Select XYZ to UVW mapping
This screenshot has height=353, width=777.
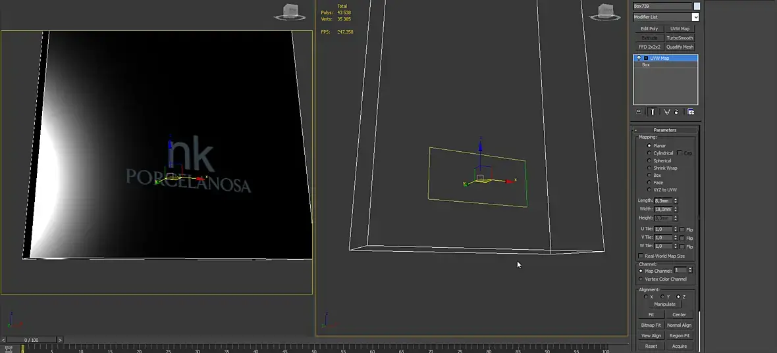649,190
